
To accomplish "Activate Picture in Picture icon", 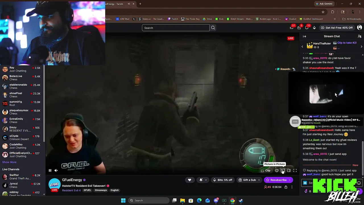I will [283, 171].
